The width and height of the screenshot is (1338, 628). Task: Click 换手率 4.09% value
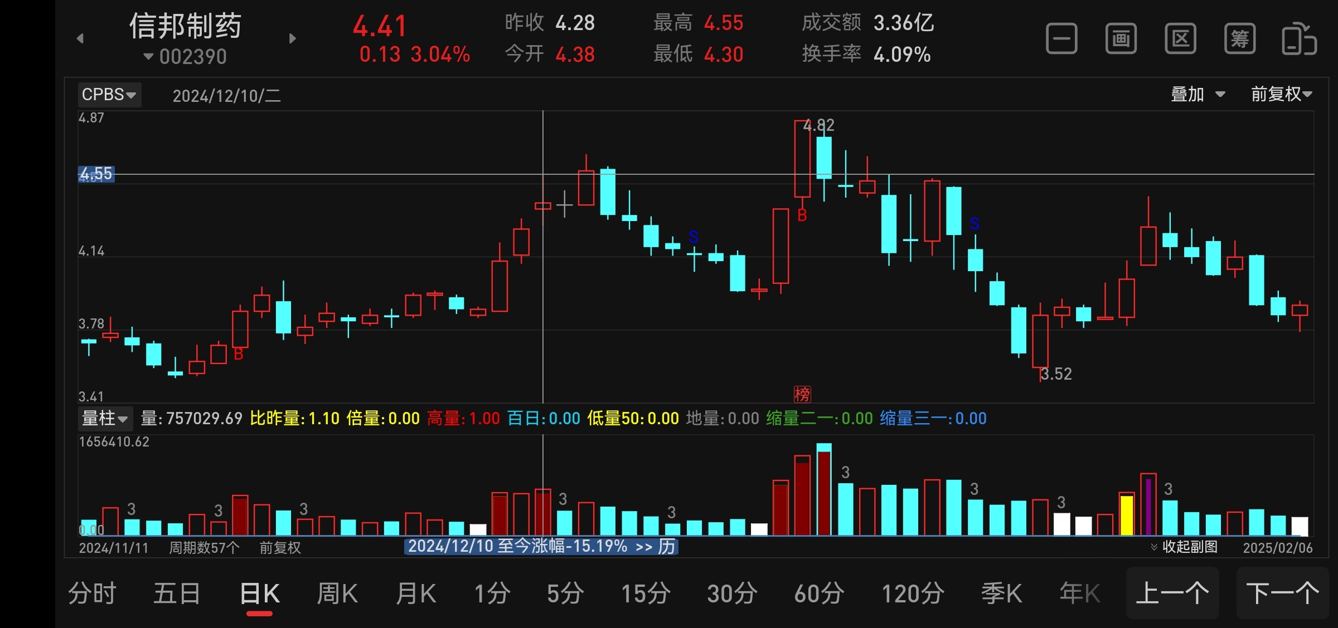click(866, 54)
